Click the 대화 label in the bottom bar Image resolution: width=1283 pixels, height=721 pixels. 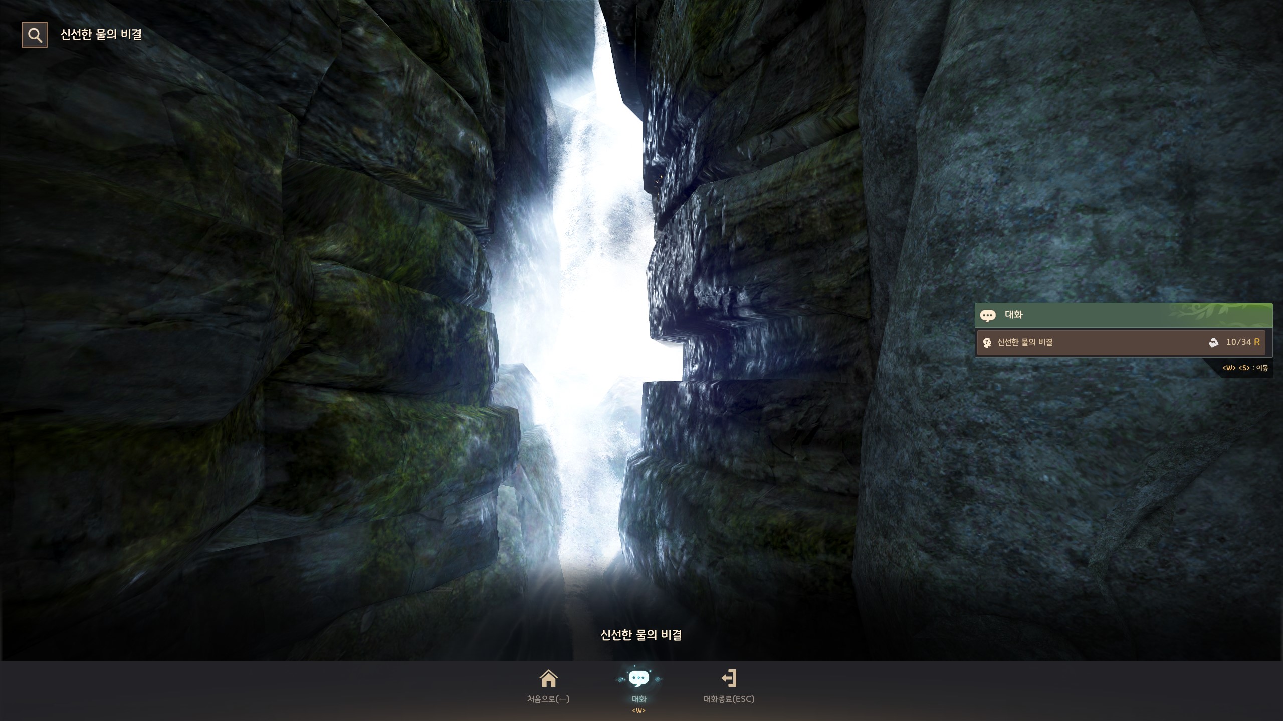(x=638, y=699)
